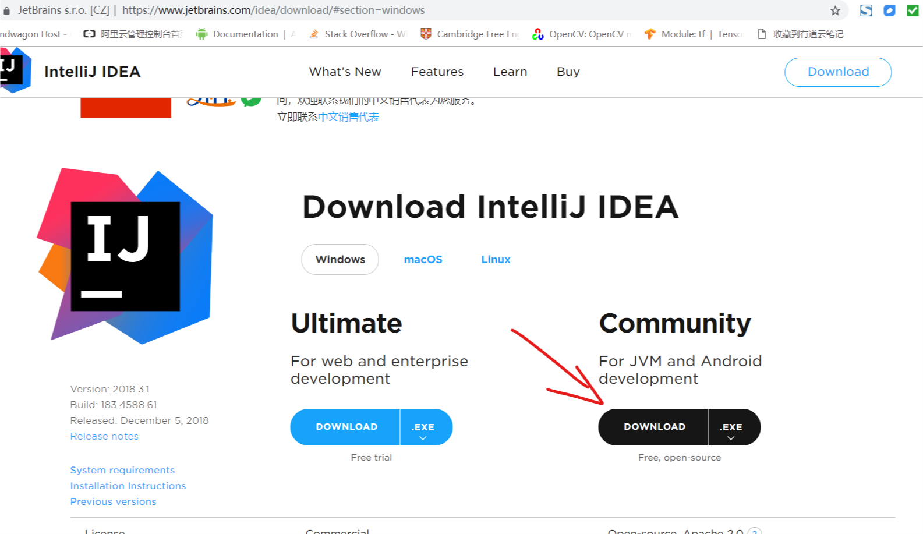Click the Build: 183.4588.61 text
This screenshot has width=923, height=534.
click(114, 405)
